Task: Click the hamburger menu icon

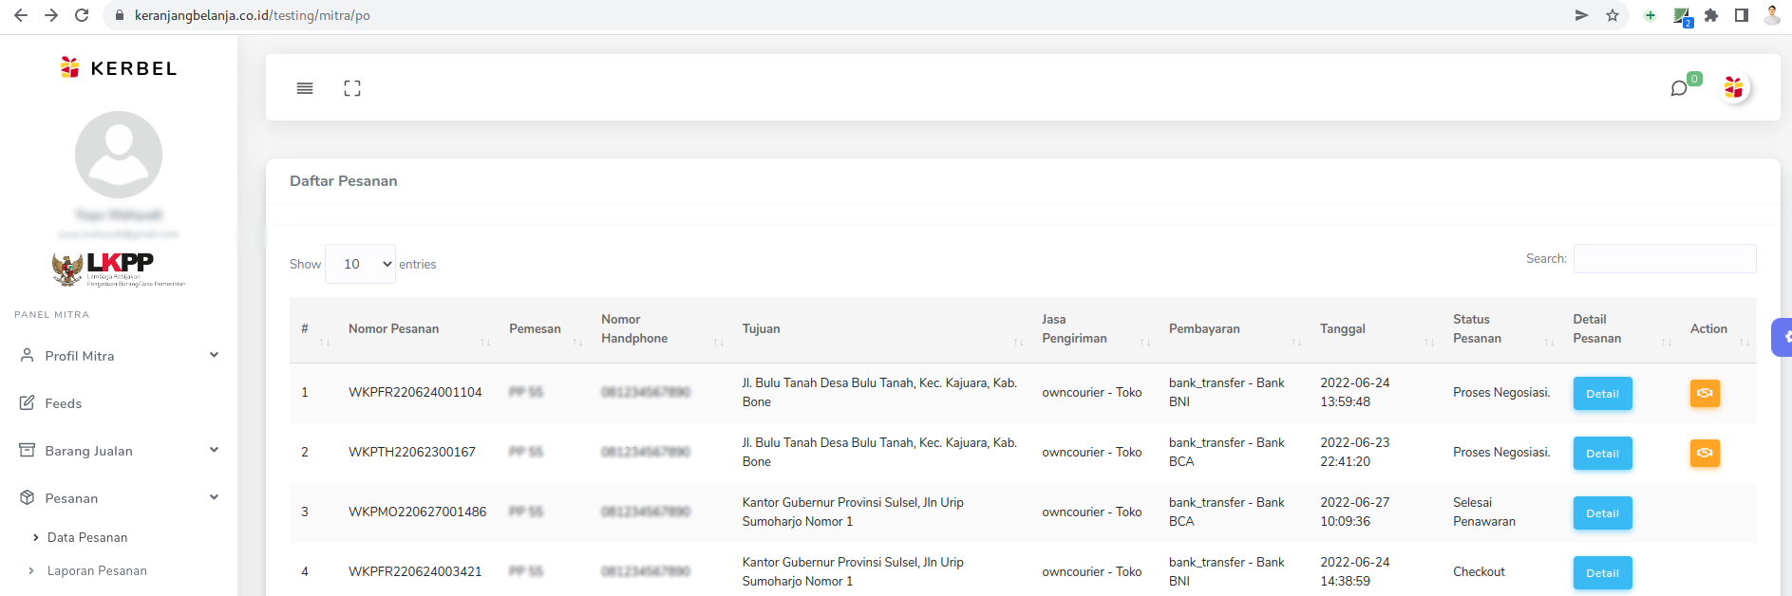Action: [305, 88]
